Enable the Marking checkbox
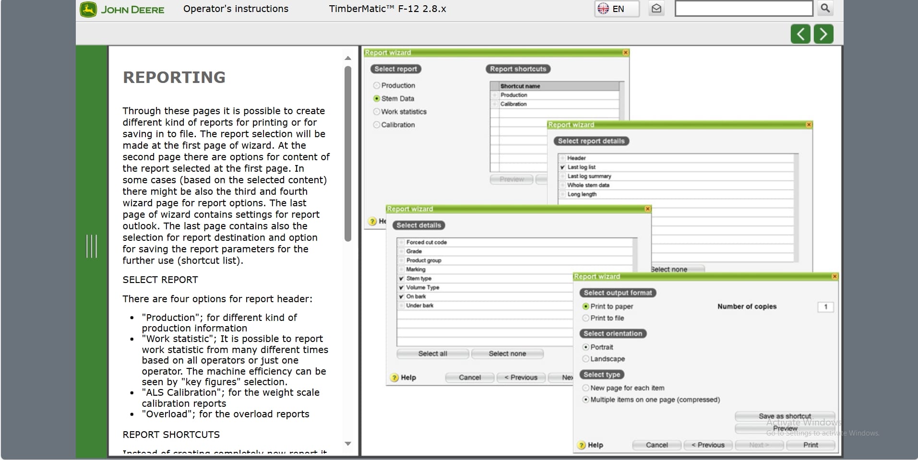 point(401,270)
